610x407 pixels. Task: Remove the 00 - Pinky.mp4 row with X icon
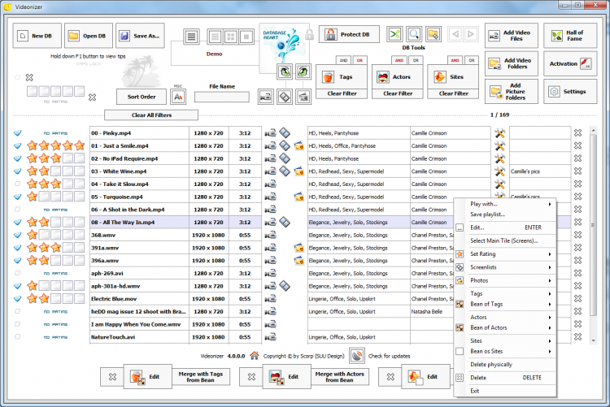pos(577,133)
